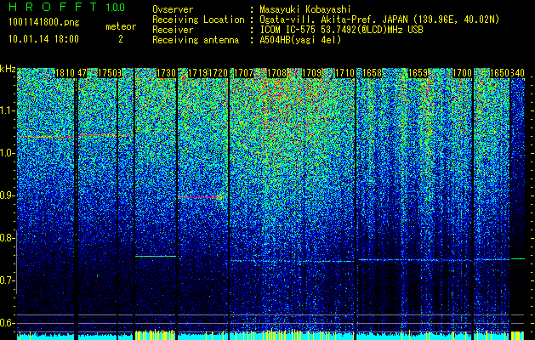Screen dimensions: 535x340
Task: Select the ICOM IC-575 53.7492 MHz receiver text
Action: pyautogui.click(x=342, y=30)
